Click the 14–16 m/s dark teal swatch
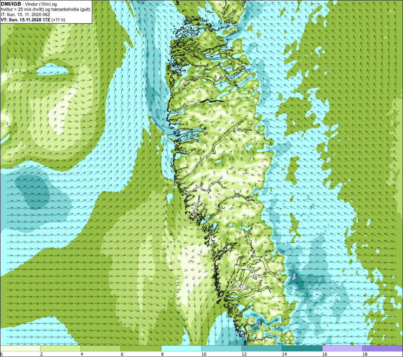This screenshot has width=403, height=357. [x=302, y=348]
